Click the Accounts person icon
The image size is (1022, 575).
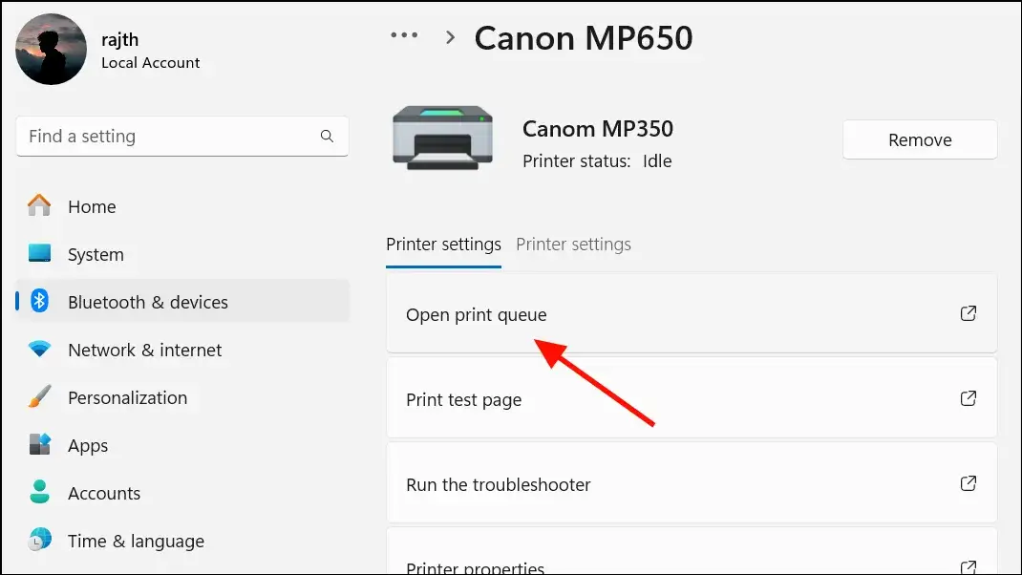coord(39,492)
